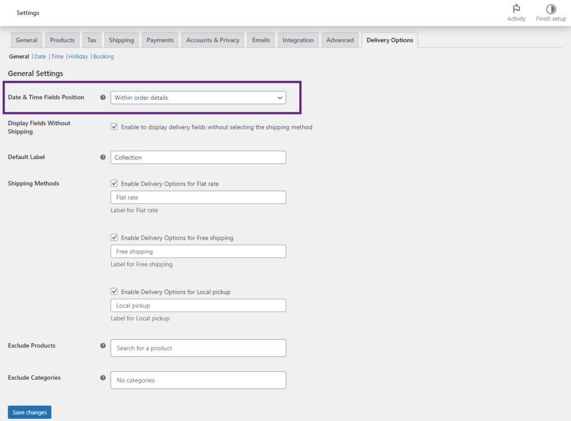Click help icon beside Default Label
The height and width of the screenshot is (421, 571).
[103, 157]
